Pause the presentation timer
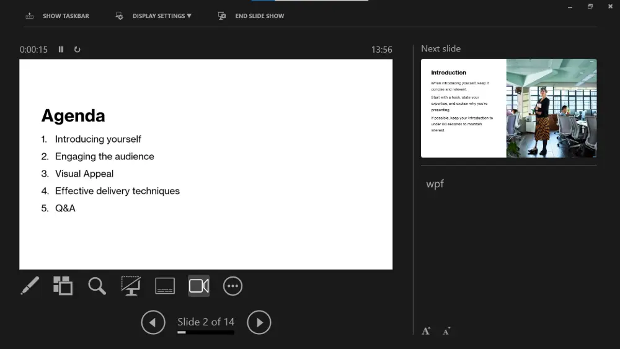This screenshot has width=620, height=349. click(x=61, y=50)
